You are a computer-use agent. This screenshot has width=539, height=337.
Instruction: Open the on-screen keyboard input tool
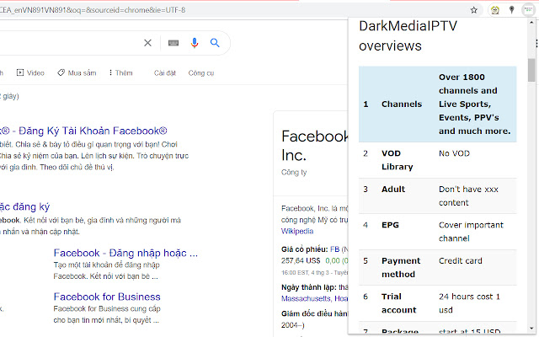point(173,43)
